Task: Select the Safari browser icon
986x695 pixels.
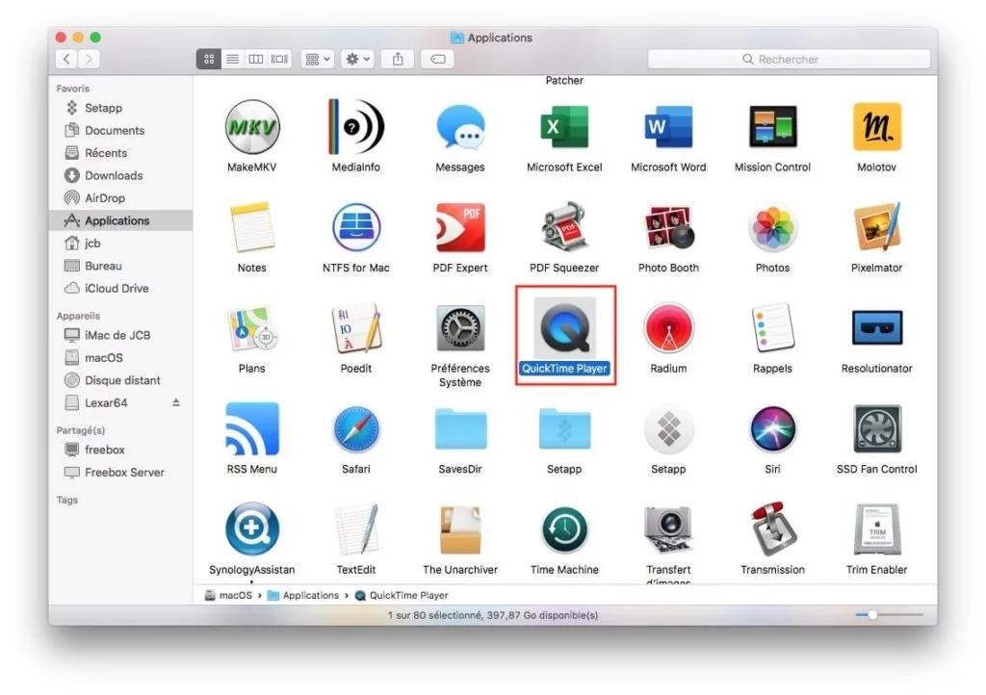Action: pyautogui.click(x=356, y=429)
